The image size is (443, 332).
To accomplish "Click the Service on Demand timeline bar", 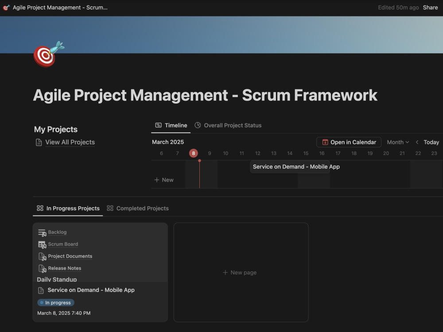I will (x=290, y=167).
